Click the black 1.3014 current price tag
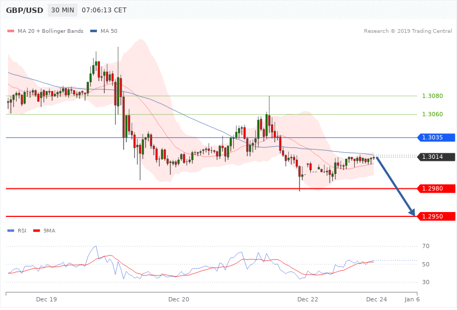Viewport: 457px width, 310px height. (x=437, y=157)
